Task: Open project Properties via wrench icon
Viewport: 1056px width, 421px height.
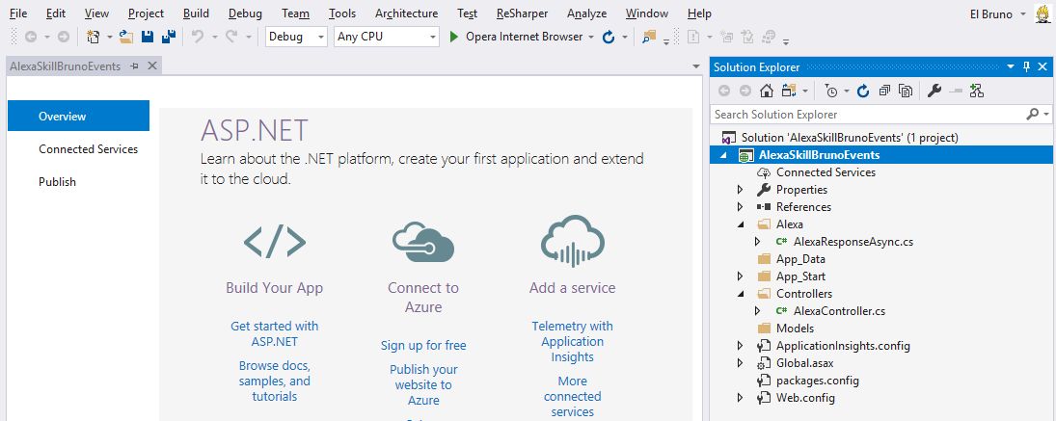Action: coord(934,91)
